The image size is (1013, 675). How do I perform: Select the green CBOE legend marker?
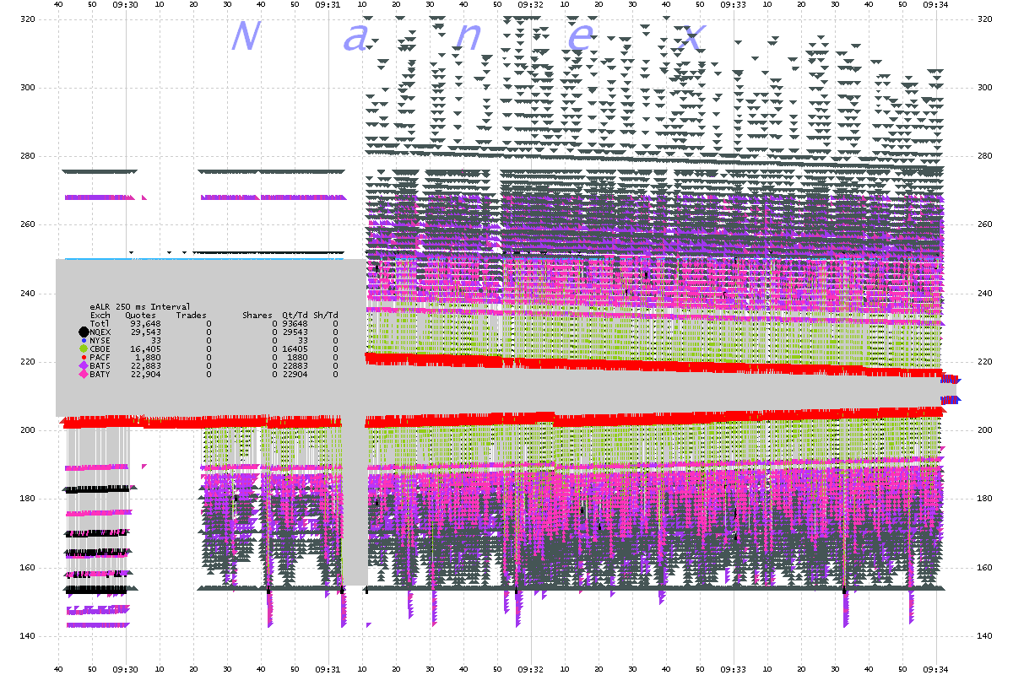(83, 348)
